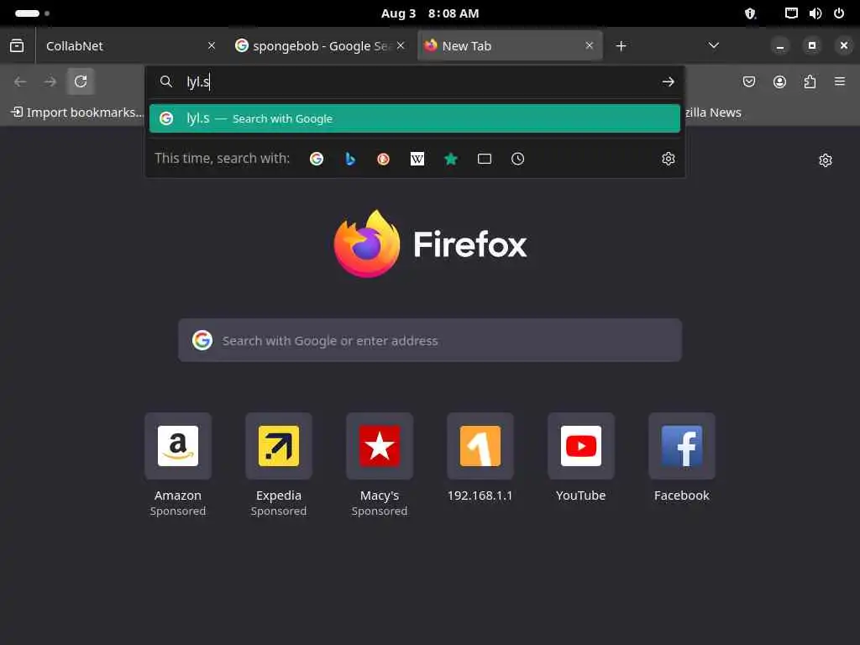Click the Go arrow in address bar
The width and height of the screenshot is (860, 645).
click(668, 81)
